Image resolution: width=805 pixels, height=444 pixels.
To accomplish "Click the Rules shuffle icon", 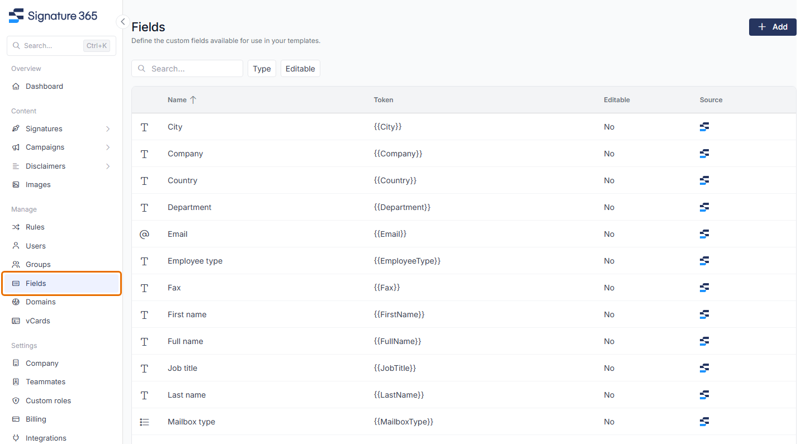I will (16, 227).
